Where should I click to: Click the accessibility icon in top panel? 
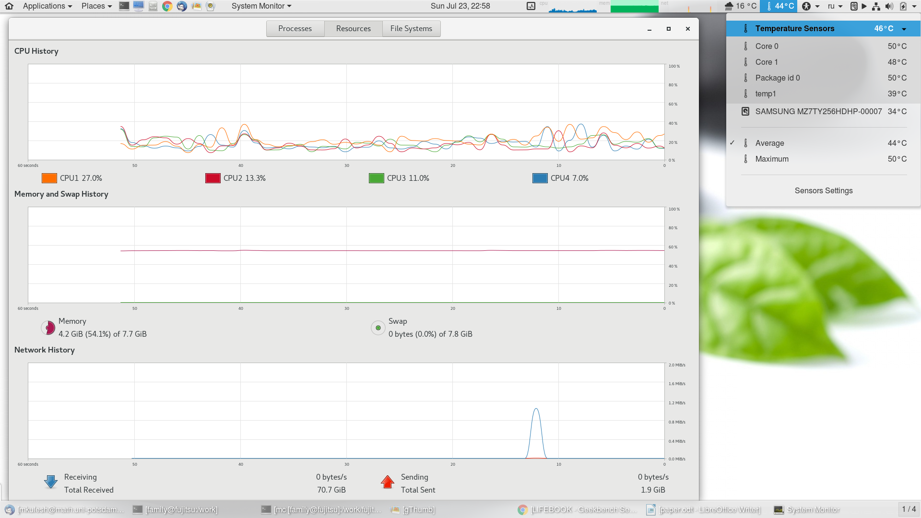click(x=806, y=6)
